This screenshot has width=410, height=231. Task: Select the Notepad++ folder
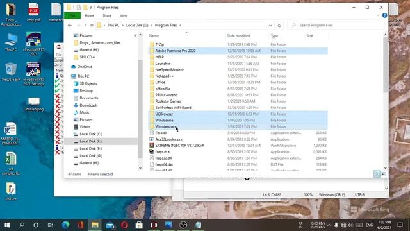point(238,76)
